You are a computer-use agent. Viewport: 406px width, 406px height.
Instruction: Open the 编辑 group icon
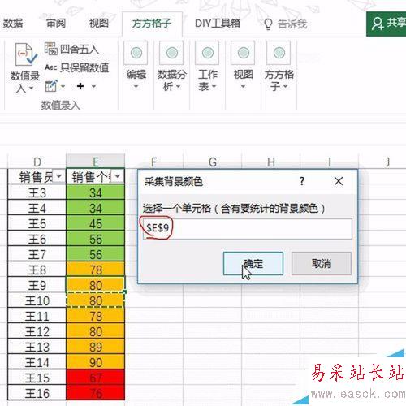(136, 53)
